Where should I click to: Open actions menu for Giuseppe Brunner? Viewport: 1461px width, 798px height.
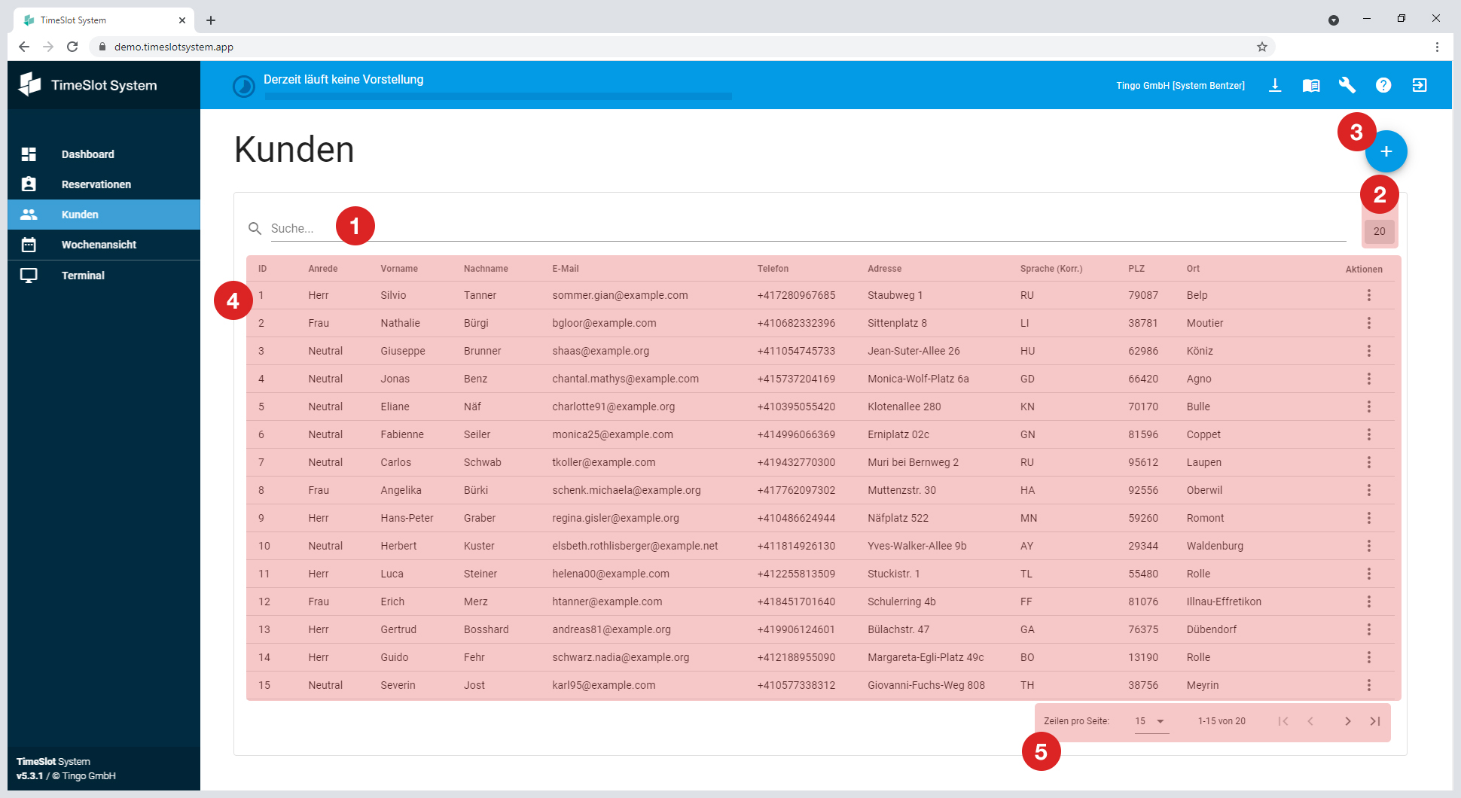click(x=1369, y=351)
